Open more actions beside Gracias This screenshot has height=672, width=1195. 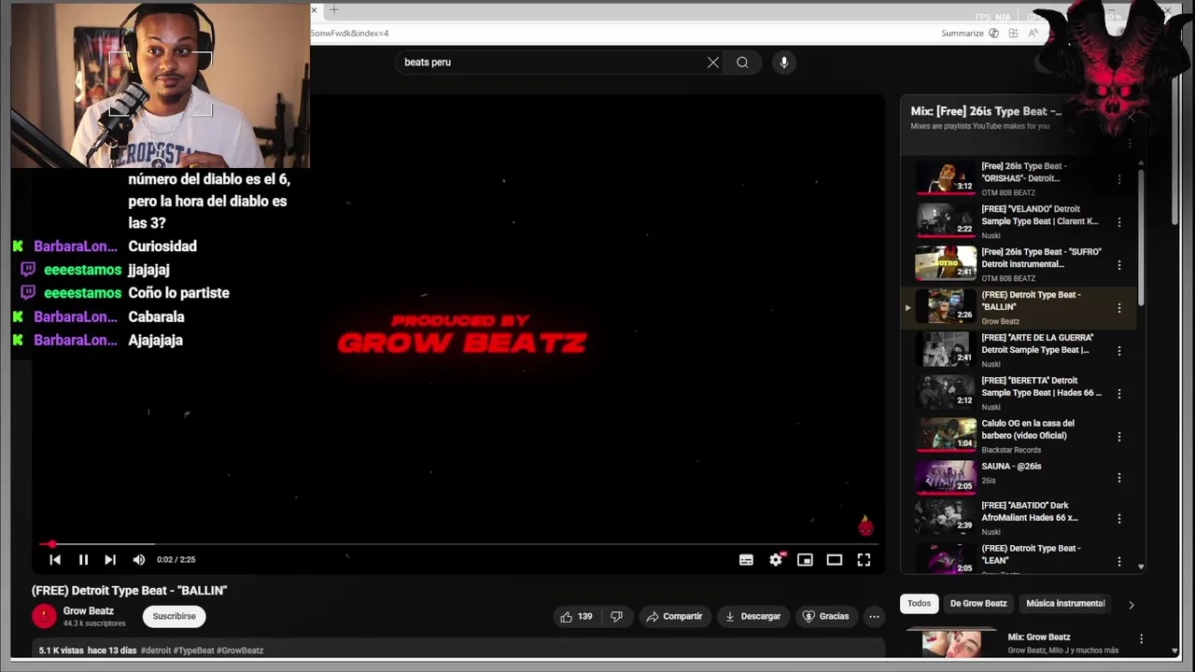(874, 616)
